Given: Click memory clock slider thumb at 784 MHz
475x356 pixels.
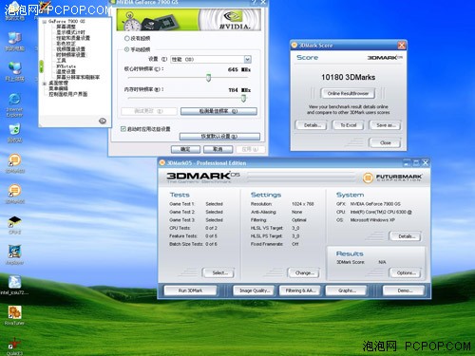Looking at the screenshot, I should click(x=243, y=99).
